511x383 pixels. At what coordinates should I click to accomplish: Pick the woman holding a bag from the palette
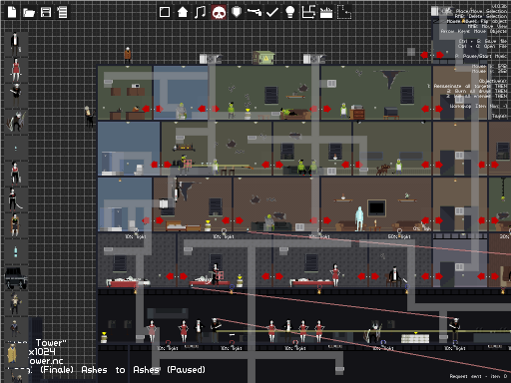click(x=15, y=173)
